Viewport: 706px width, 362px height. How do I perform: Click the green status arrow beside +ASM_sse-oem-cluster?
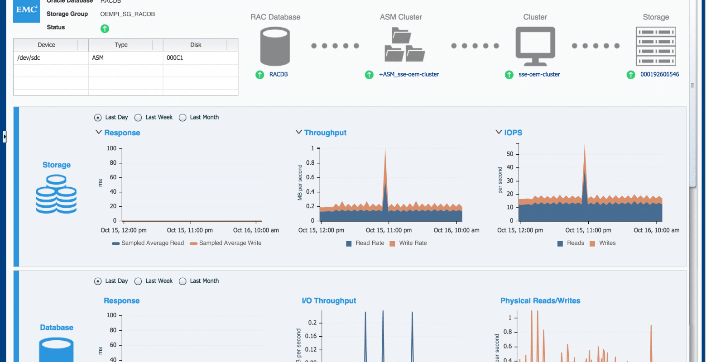point(369,75)
